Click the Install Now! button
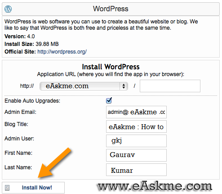Image resolution: width=222 pixels, height=194 pixels. coord(33,188)
